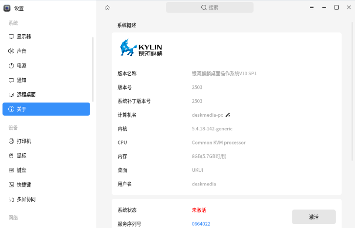Click the red 未激活 status text
355x228 pixels.
[199, 210]
